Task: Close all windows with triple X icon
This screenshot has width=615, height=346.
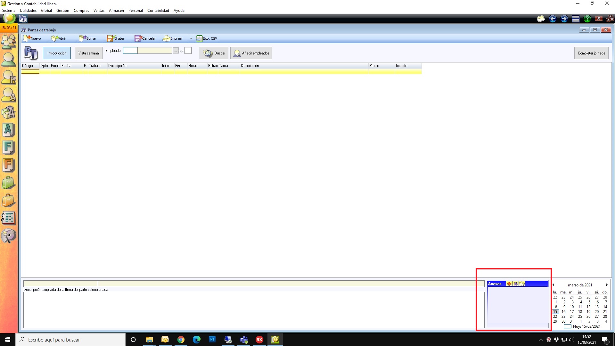Action: click(610, 19)
